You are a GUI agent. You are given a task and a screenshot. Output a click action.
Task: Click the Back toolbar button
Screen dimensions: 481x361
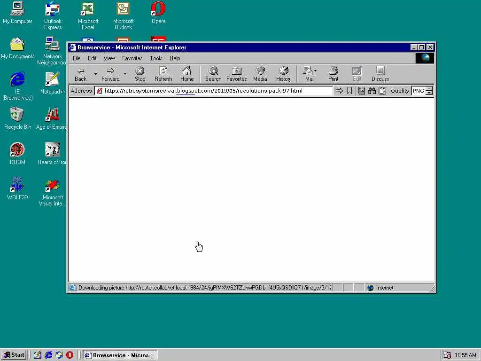[x=81, y=74]
